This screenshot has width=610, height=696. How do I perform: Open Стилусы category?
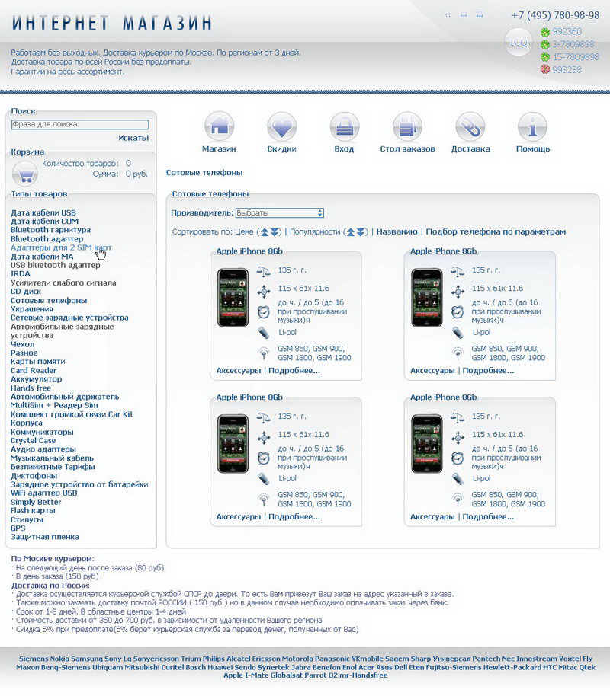pos(27,520)
